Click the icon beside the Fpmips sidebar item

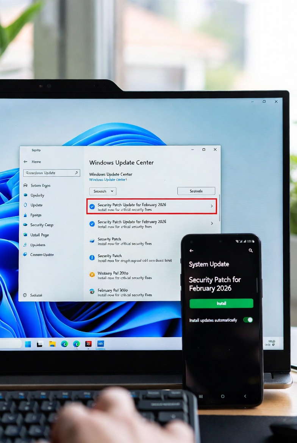point(25,215)
